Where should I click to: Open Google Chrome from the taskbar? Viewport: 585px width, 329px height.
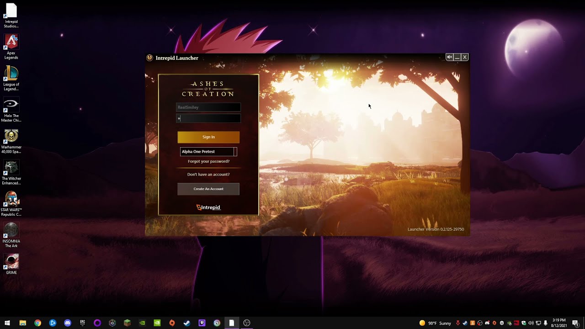[37, 323]
